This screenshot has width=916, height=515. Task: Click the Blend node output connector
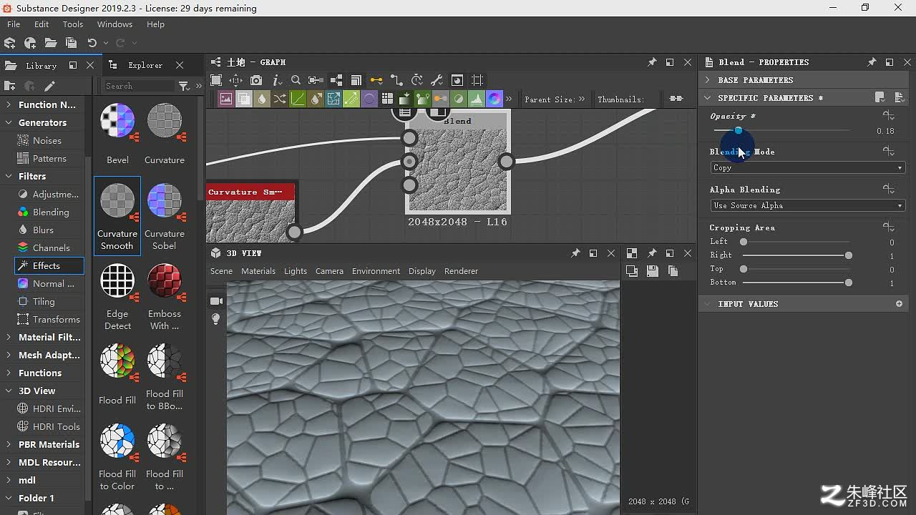pyautogui.click(x=506, y=162)
